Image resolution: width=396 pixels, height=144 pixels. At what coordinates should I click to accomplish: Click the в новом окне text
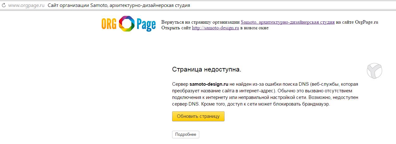[254, 28]
